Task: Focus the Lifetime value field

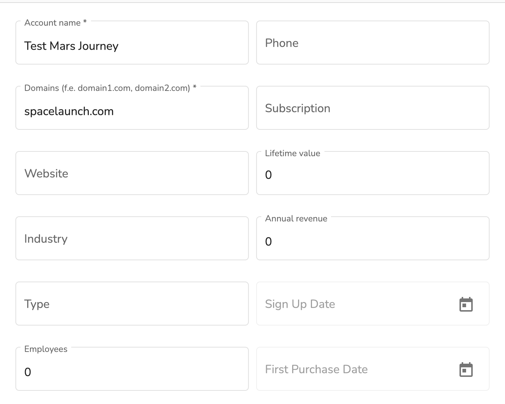Action: [373, 175]
